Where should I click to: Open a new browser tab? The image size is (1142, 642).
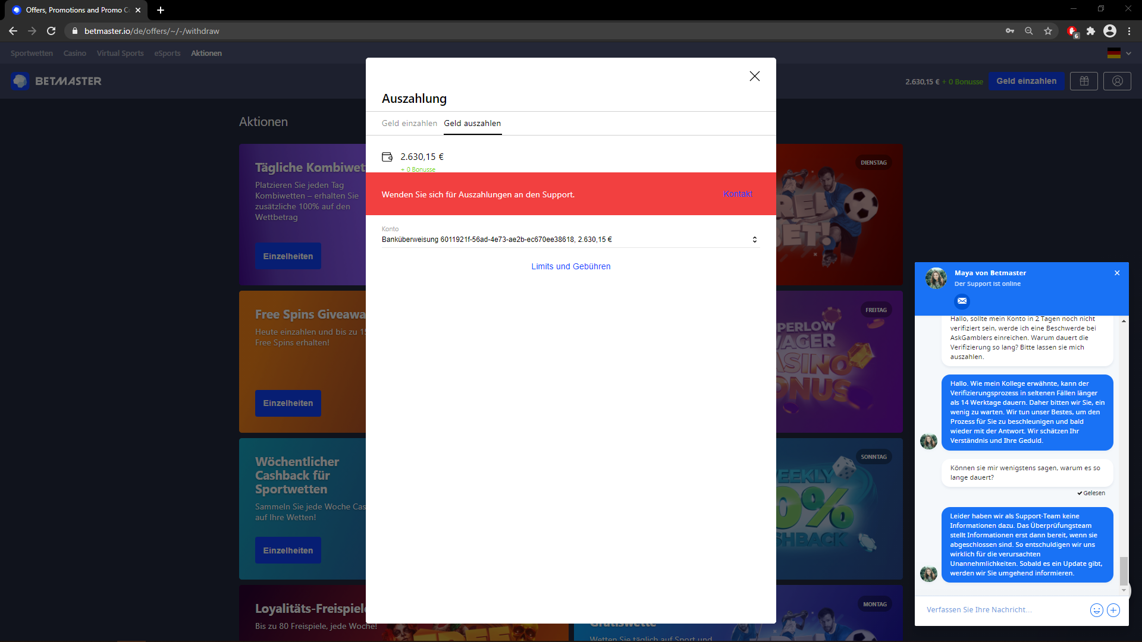161,10
